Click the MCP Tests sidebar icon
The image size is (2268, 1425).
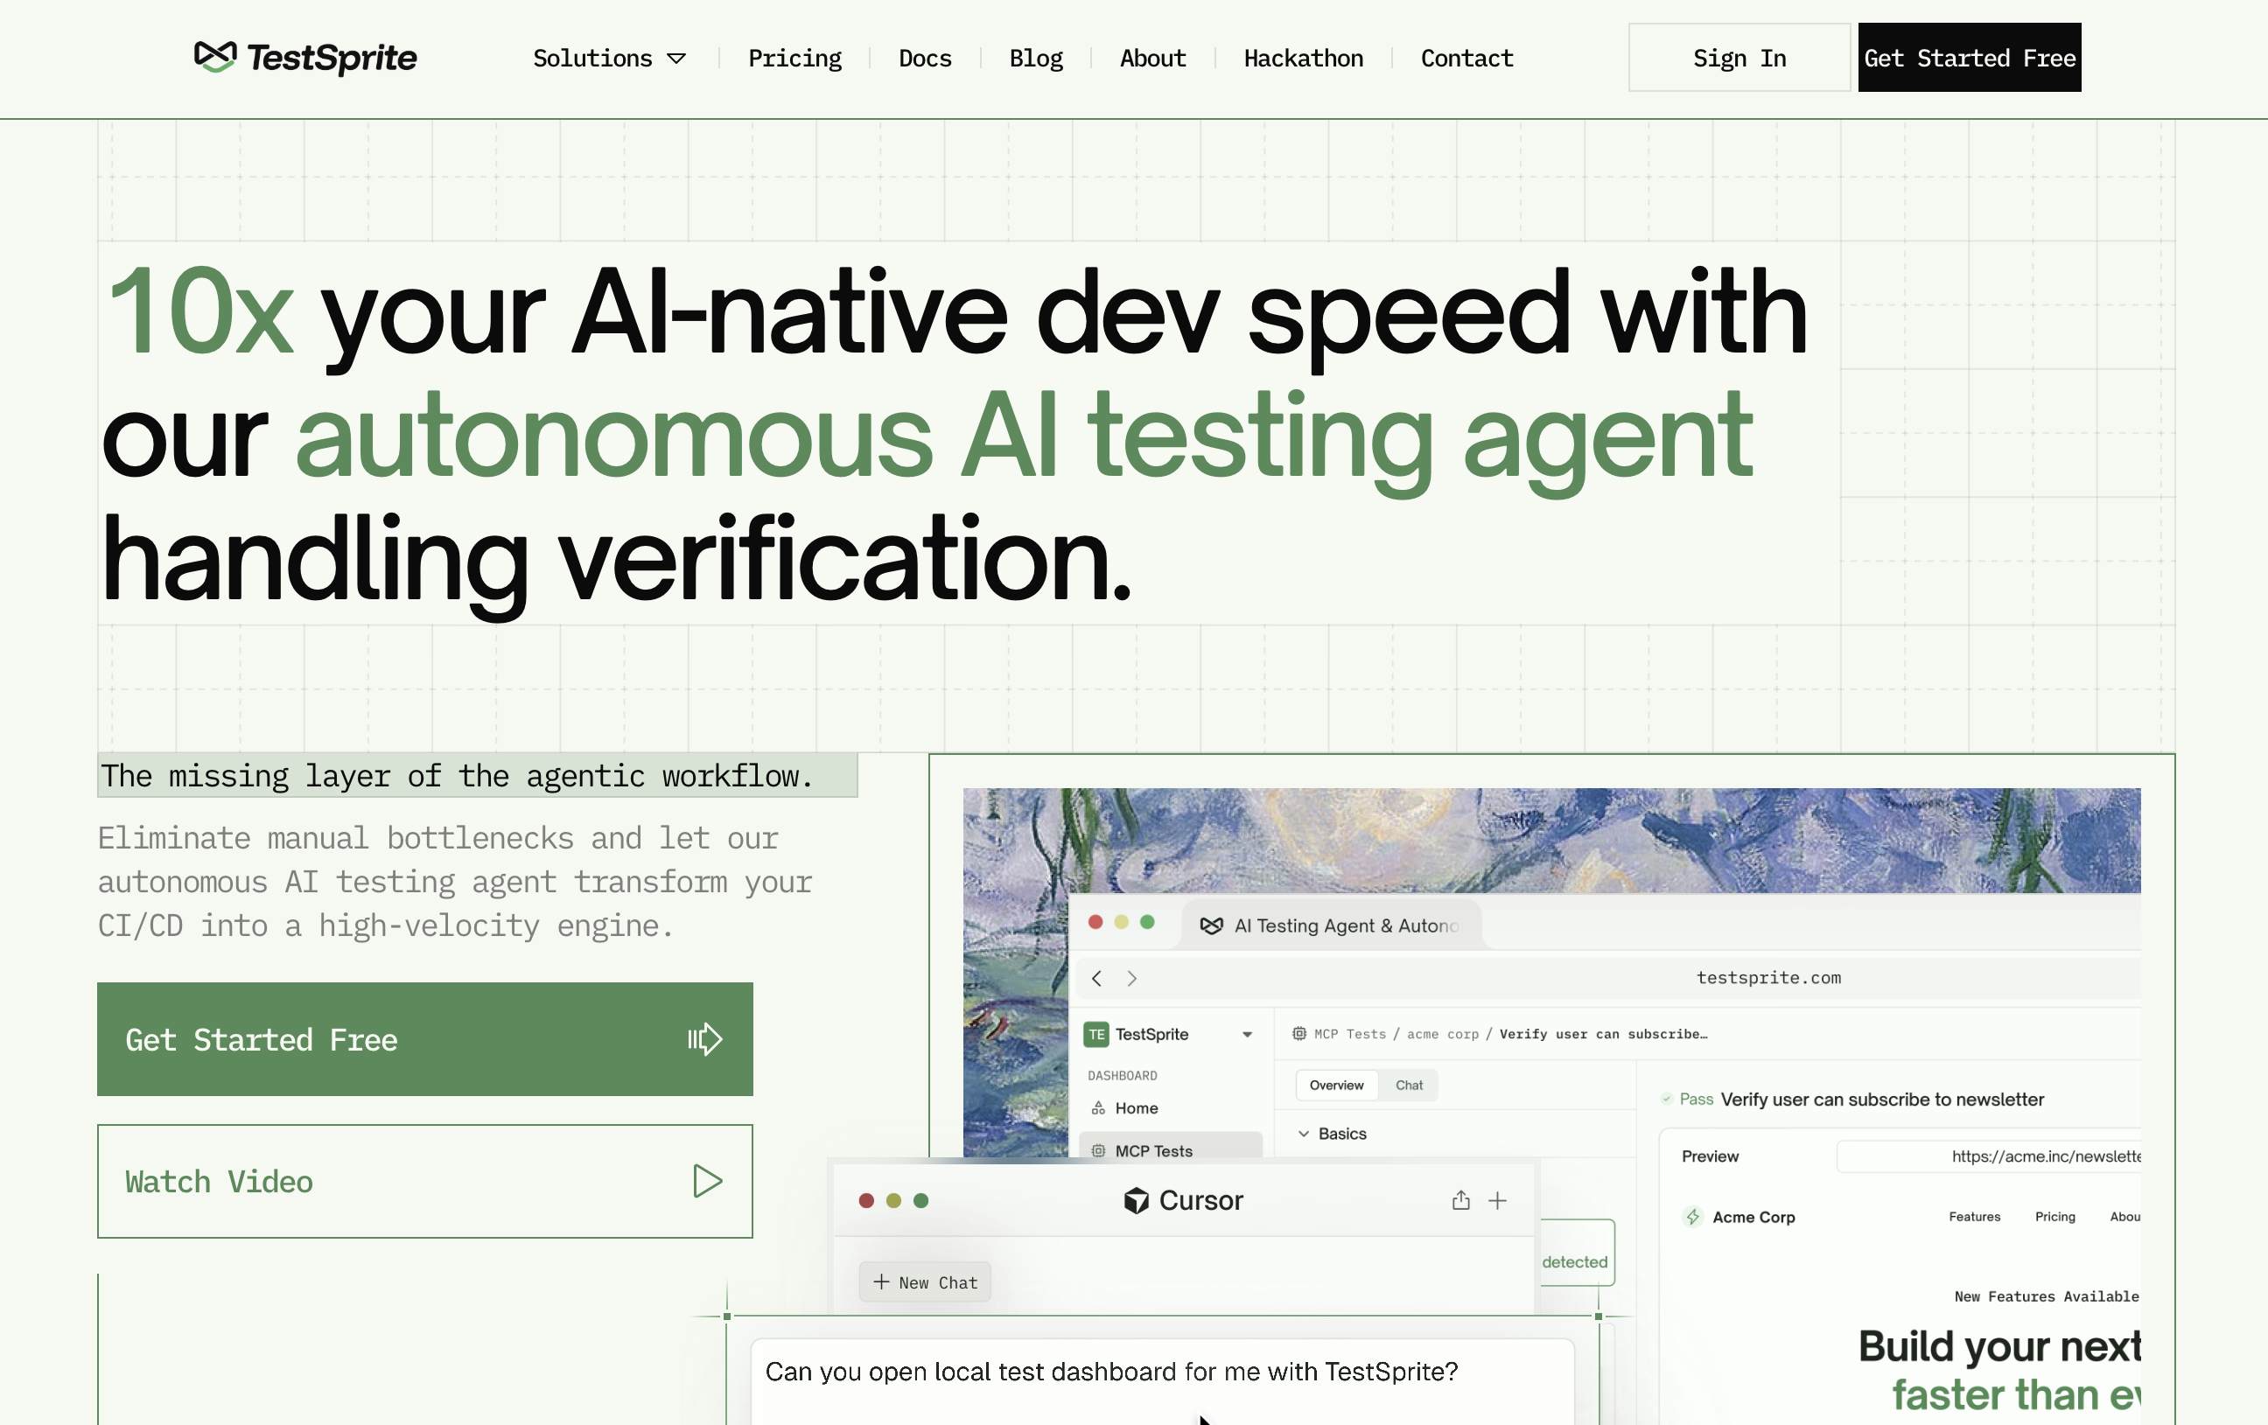[1098, 1151]
